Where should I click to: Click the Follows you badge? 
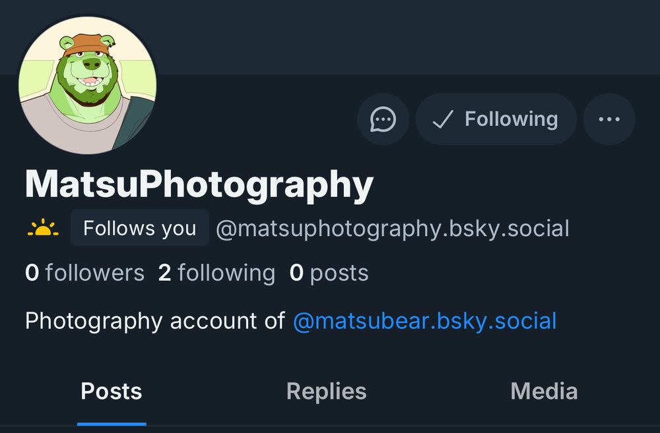[x=139, y=228]
